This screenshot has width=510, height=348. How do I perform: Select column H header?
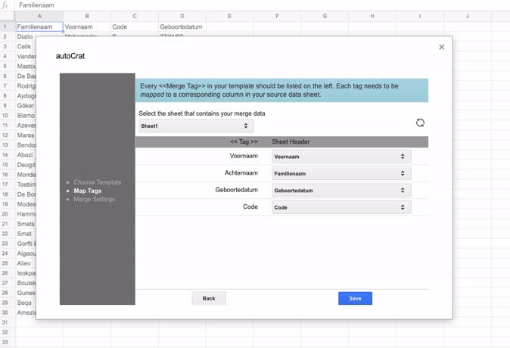click(372, 16)
